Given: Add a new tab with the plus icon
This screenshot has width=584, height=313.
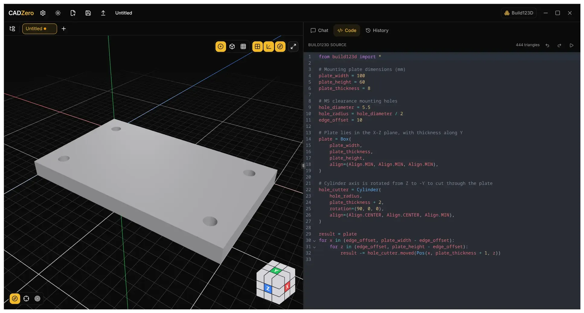Looking at the screenshot, I should click(64, 29).
